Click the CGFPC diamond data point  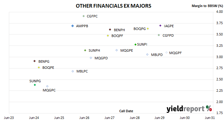click(x=83, y=16)
